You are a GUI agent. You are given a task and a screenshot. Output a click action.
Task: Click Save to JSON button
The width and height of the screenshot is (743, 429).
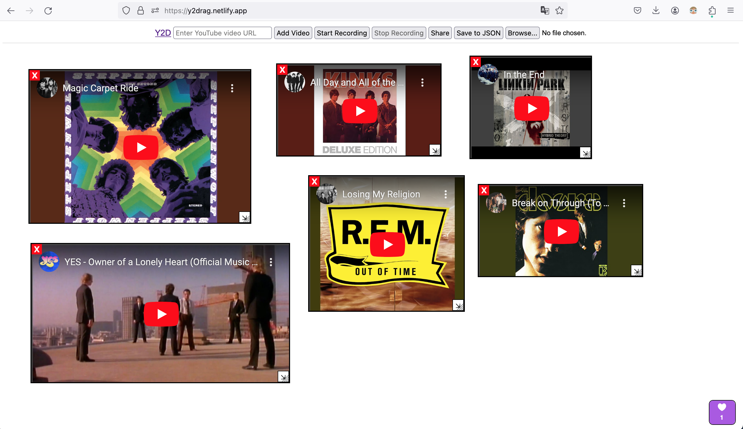pyautogui.click(x=479, y=33)
